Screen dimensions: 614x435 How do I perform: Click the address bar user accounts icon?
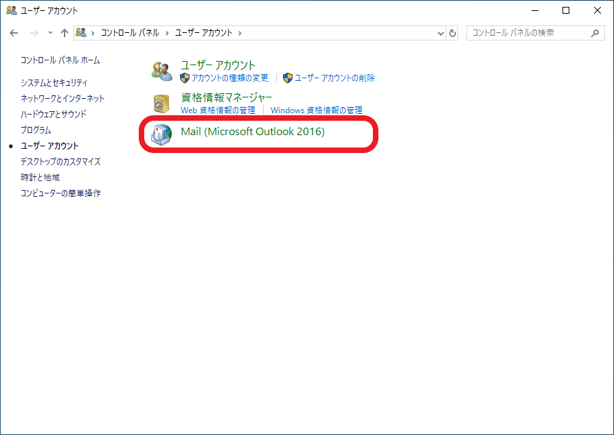[x=81, y=32]
